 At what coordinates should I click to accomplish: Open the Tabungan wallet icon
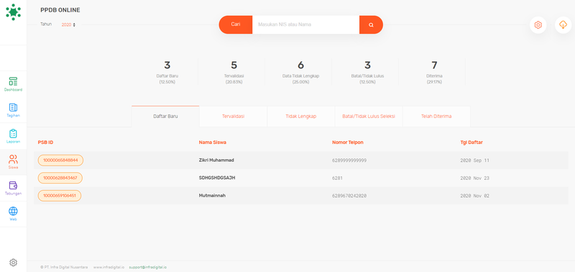pyautogui.click(x=13, y=188)
